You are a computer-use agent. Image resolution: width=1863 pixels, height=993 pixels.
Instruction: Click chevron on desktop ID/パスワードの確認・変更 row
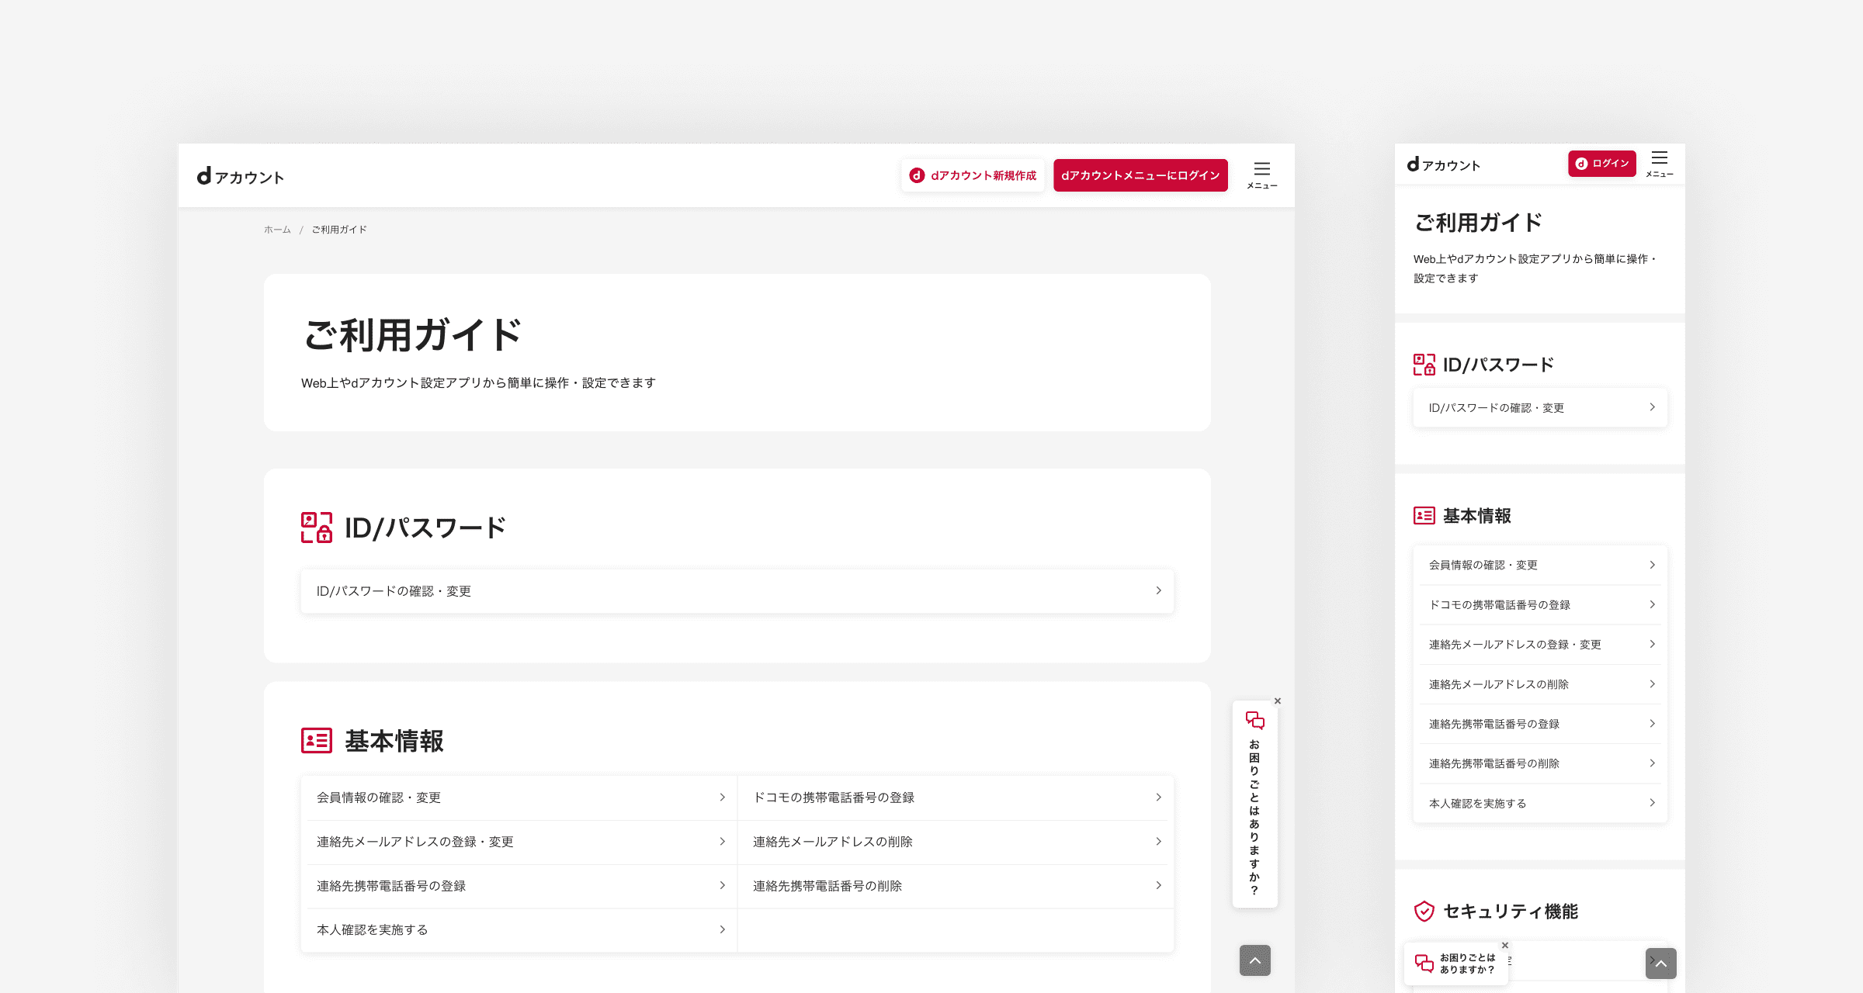(1158, 590)
